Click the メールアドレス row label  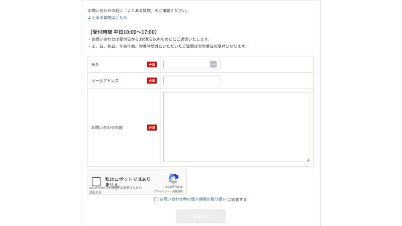point(105,81)
